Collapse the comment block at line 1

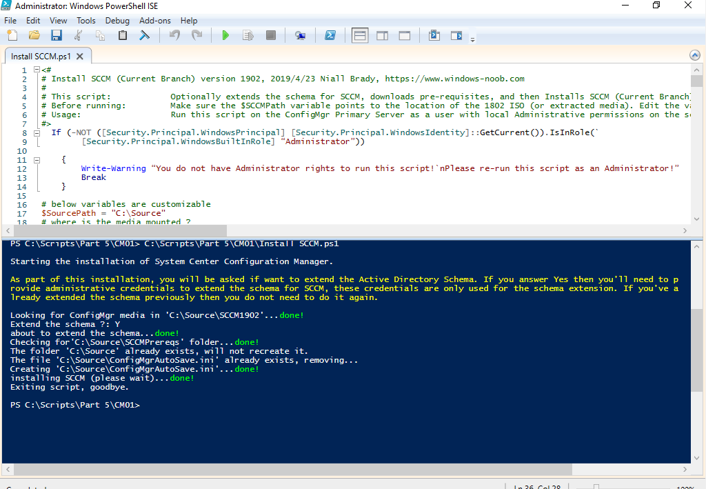(36, 70)
